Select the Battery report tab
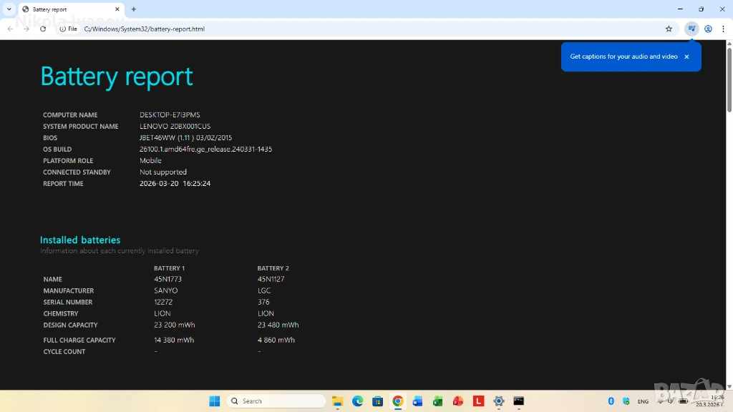This screenshot has height=412, width=733. click(x=64, y=9)
